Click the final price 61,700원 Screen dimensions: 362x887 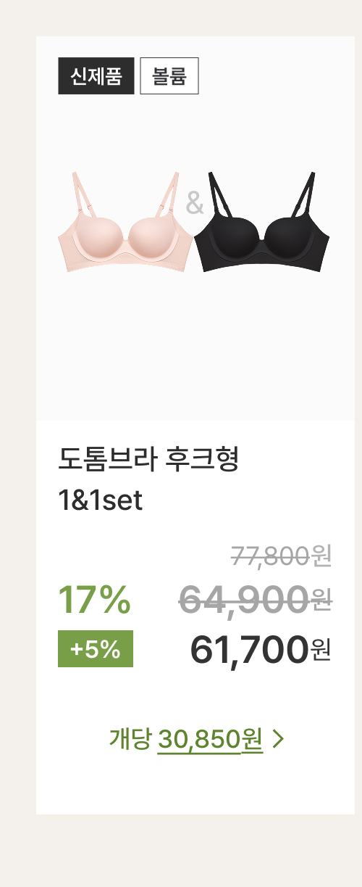pos(261,649)
